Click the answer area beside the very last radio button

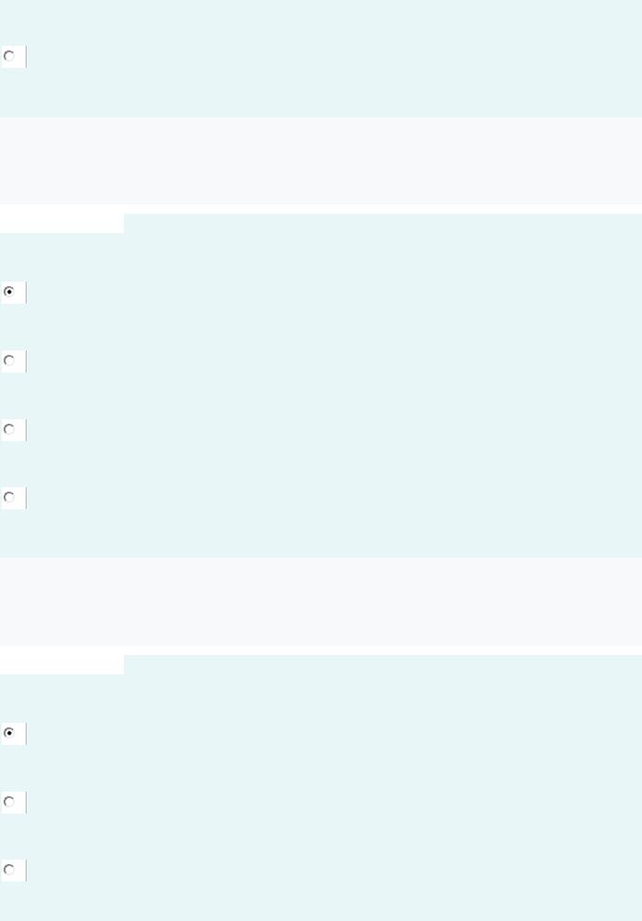(x=334, y=871)
